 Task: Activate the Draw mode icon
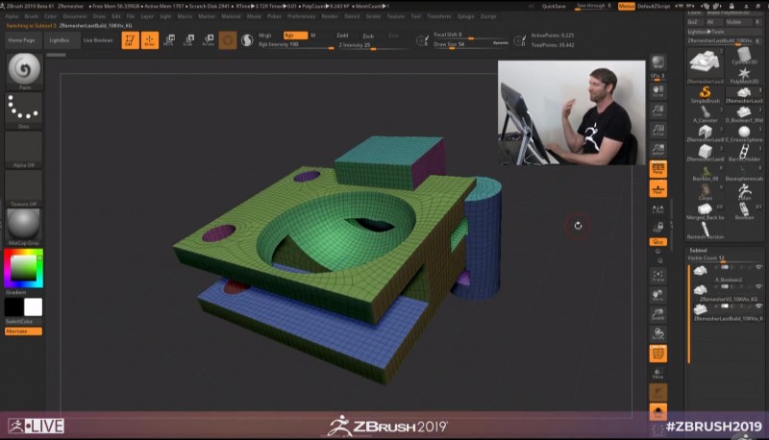[x=149, y=40]
